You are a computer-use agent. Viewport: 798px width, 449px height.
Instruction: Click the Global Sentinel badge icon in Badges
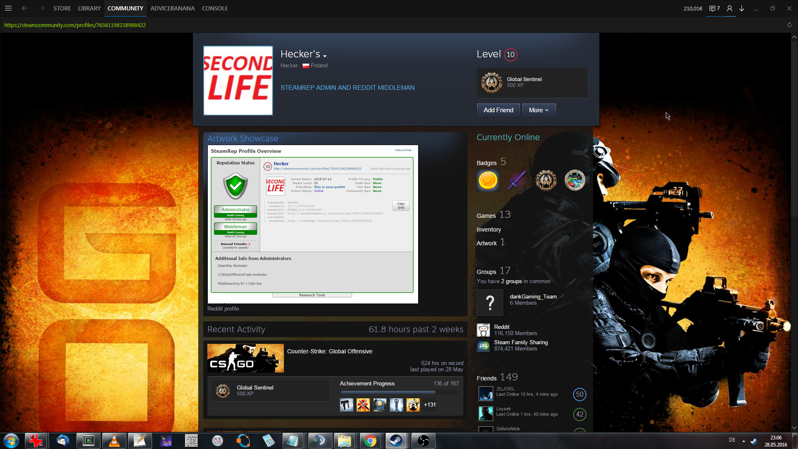coord(546,180)
